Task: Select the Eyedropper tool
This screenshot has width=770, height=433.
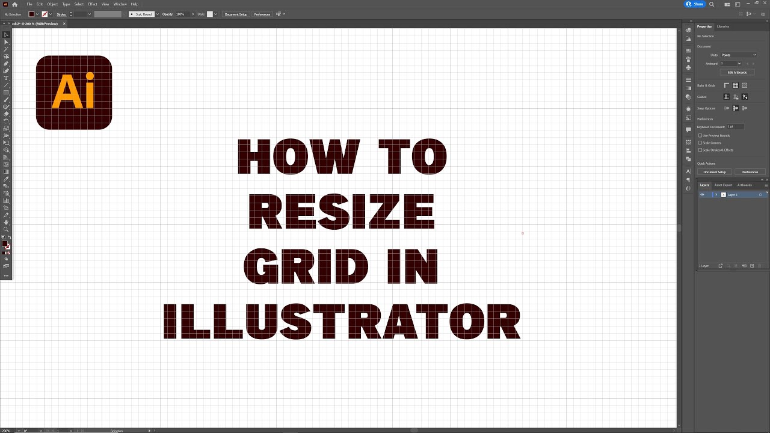Action: (6, 179)
